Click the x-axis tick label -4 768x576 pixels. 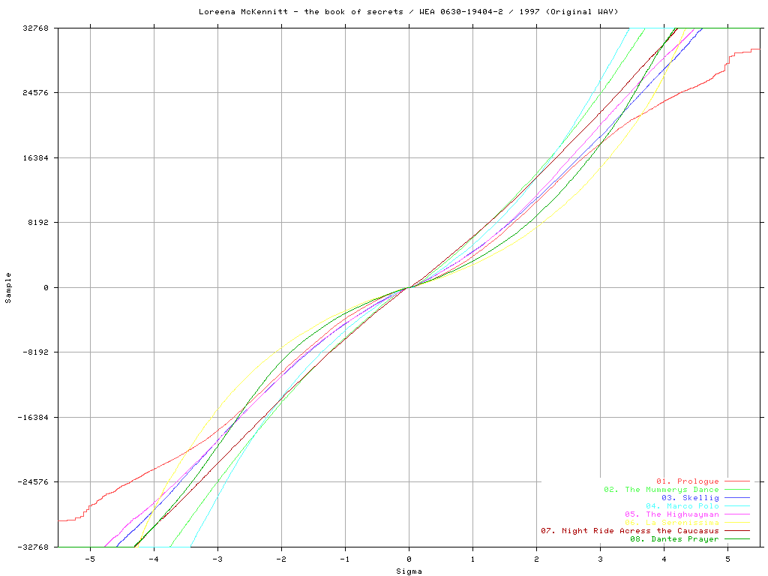[154, 559]
